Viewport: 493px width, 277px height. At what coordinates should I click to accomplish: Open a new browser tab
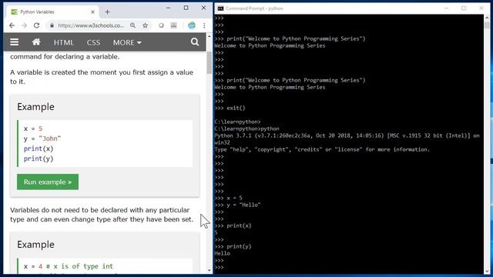tap(107, 12)
